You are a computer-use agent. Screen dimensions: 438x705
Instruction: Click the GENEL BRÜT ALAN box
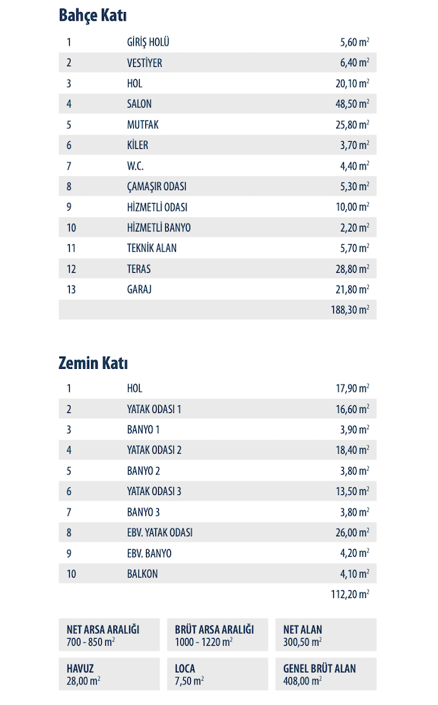(325, 674)
